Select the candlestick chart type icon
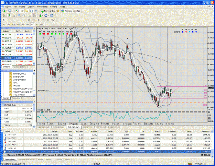This screenshot has height=166, width=215. tap(9, 15)
